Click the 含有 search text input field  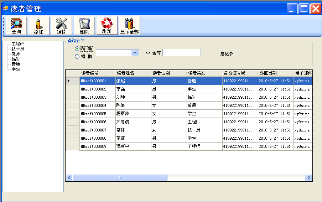[x=182, y=53]
